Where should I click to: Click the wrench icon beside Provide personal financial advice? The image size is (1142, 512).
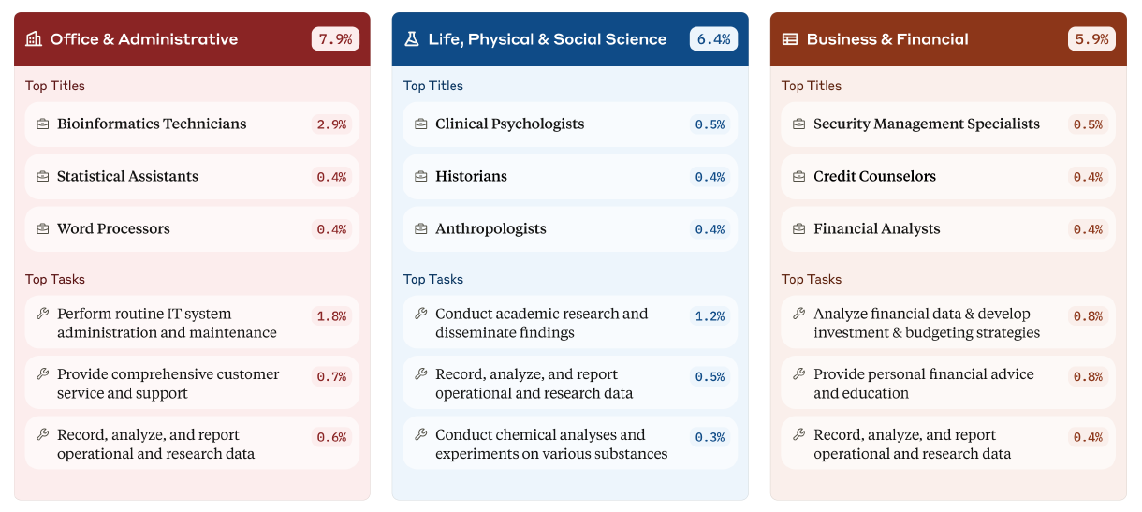(799, 374)
